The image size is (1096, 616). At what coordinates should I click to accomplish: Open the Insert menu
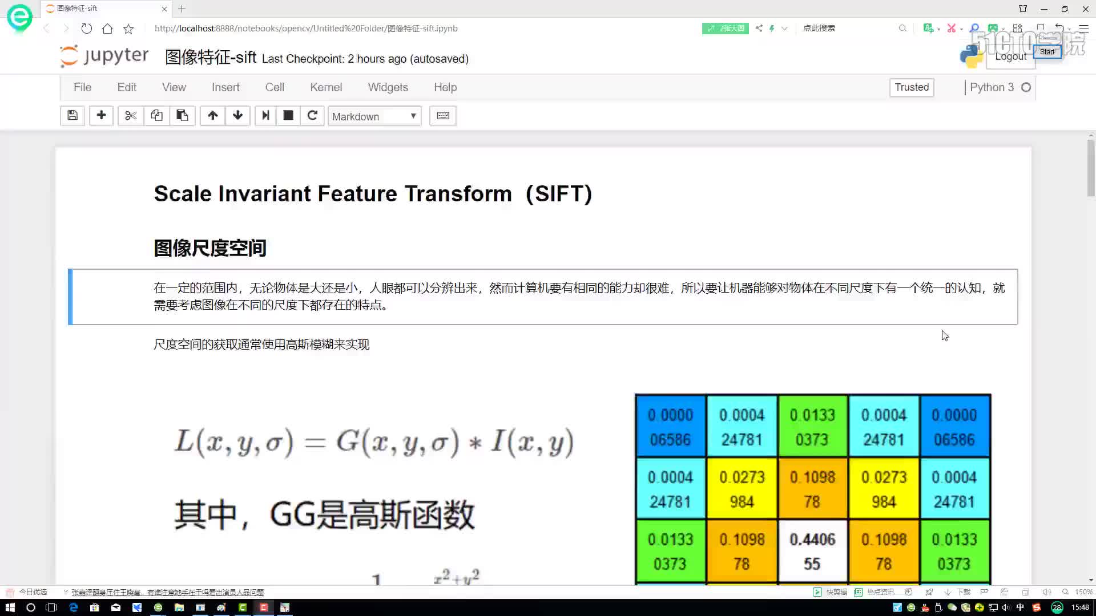click(225, 87)
